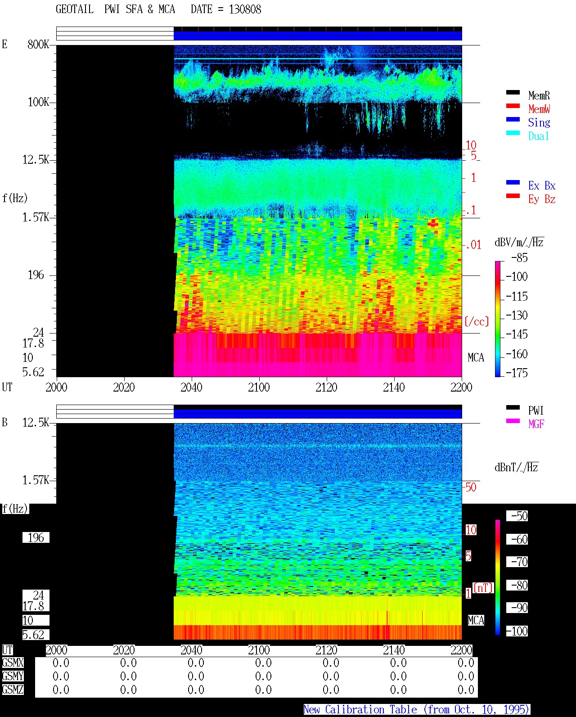Click the MCA label beside E spectrogram
576x717 pixels.
(476, 358)
